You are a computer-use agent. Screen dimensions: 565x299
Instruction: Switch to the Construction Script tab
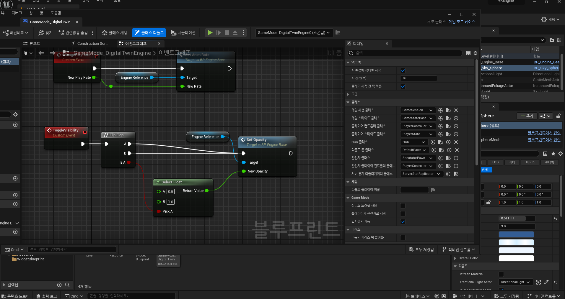click(90, 44)
